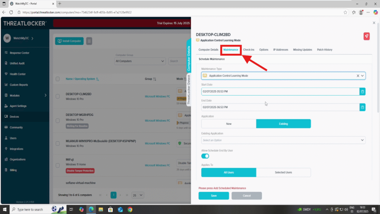Viewport: 380px width, 214px height.
Task: Click the hamburger menu beside Install Computer
Action: tap(89, 41)
